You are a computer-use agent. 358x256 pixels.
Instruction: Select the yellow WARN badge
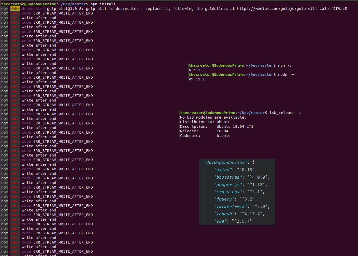15,8
